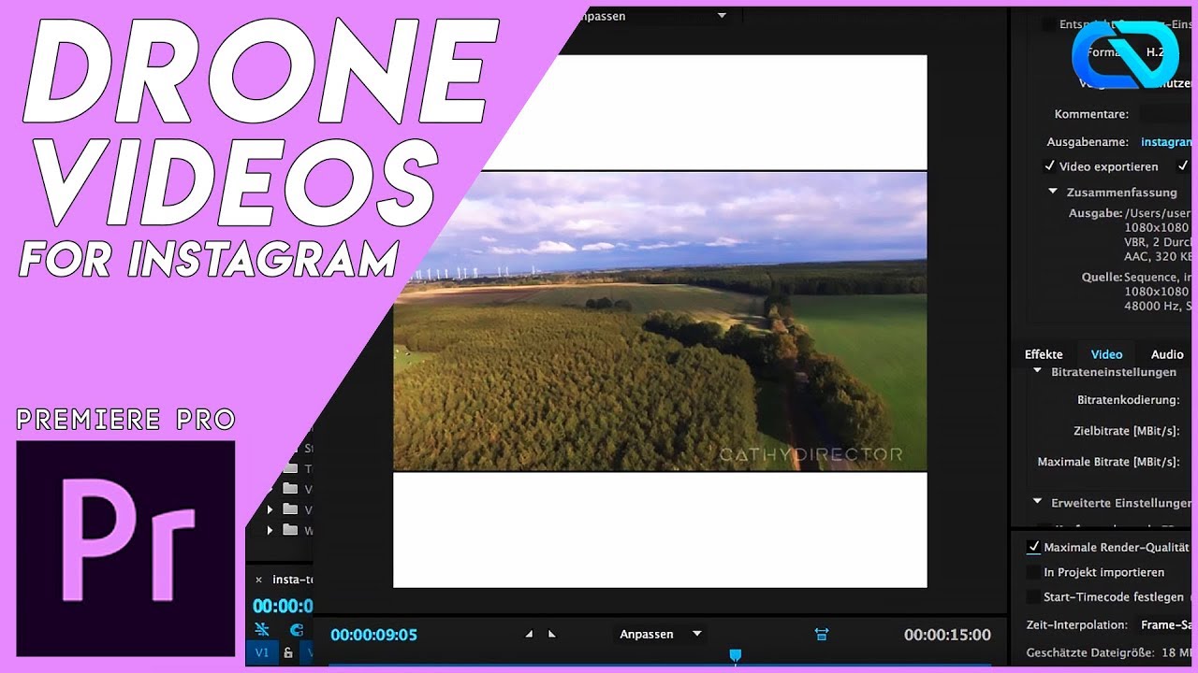Click the blue playhead on the export timeline
The width and height of the screenshot is (1198, 673).
click(x=736, y=656)
